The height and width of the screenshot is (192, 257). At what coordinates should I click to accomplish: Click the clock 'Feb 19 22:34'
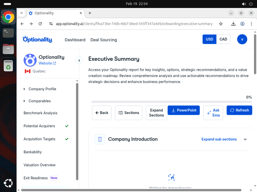pyautogui.click(x=137, y=4)
